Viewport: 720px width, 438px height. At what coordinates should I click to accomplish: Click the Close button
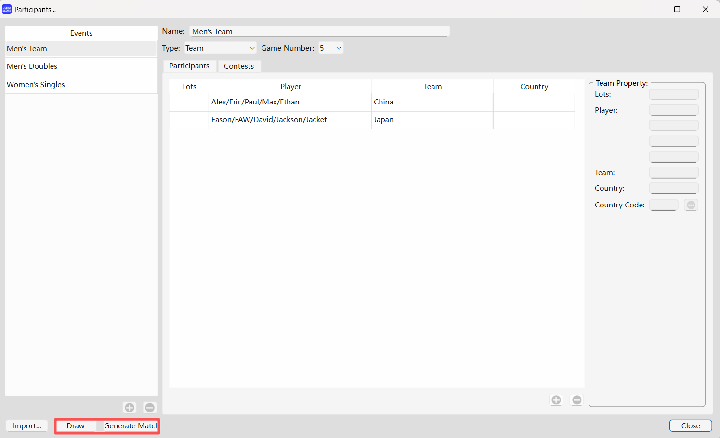(690, 425)
